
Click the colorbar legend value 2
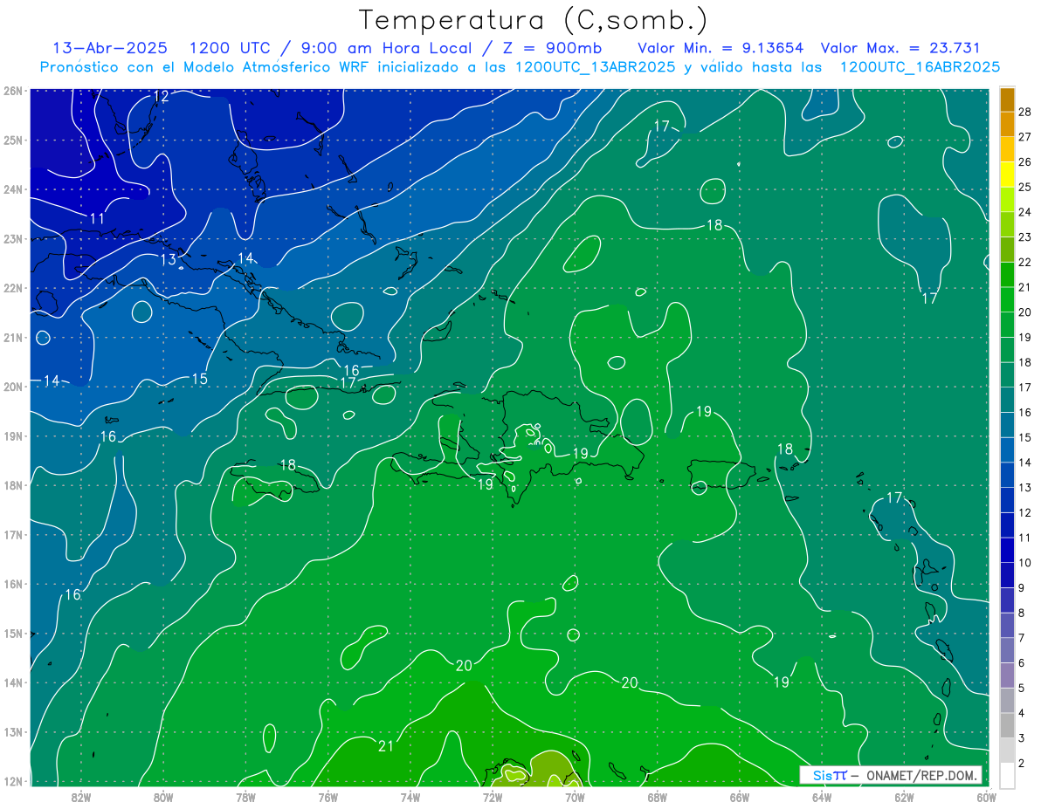click(x=1022, y=764)
